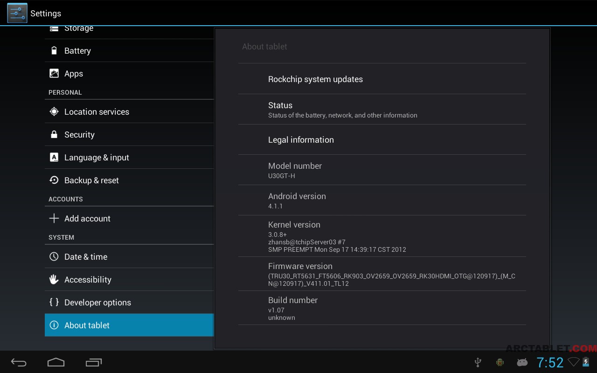Tap the USB connection status icon
This screenshot has height=373, width=597.
(478, 362)
